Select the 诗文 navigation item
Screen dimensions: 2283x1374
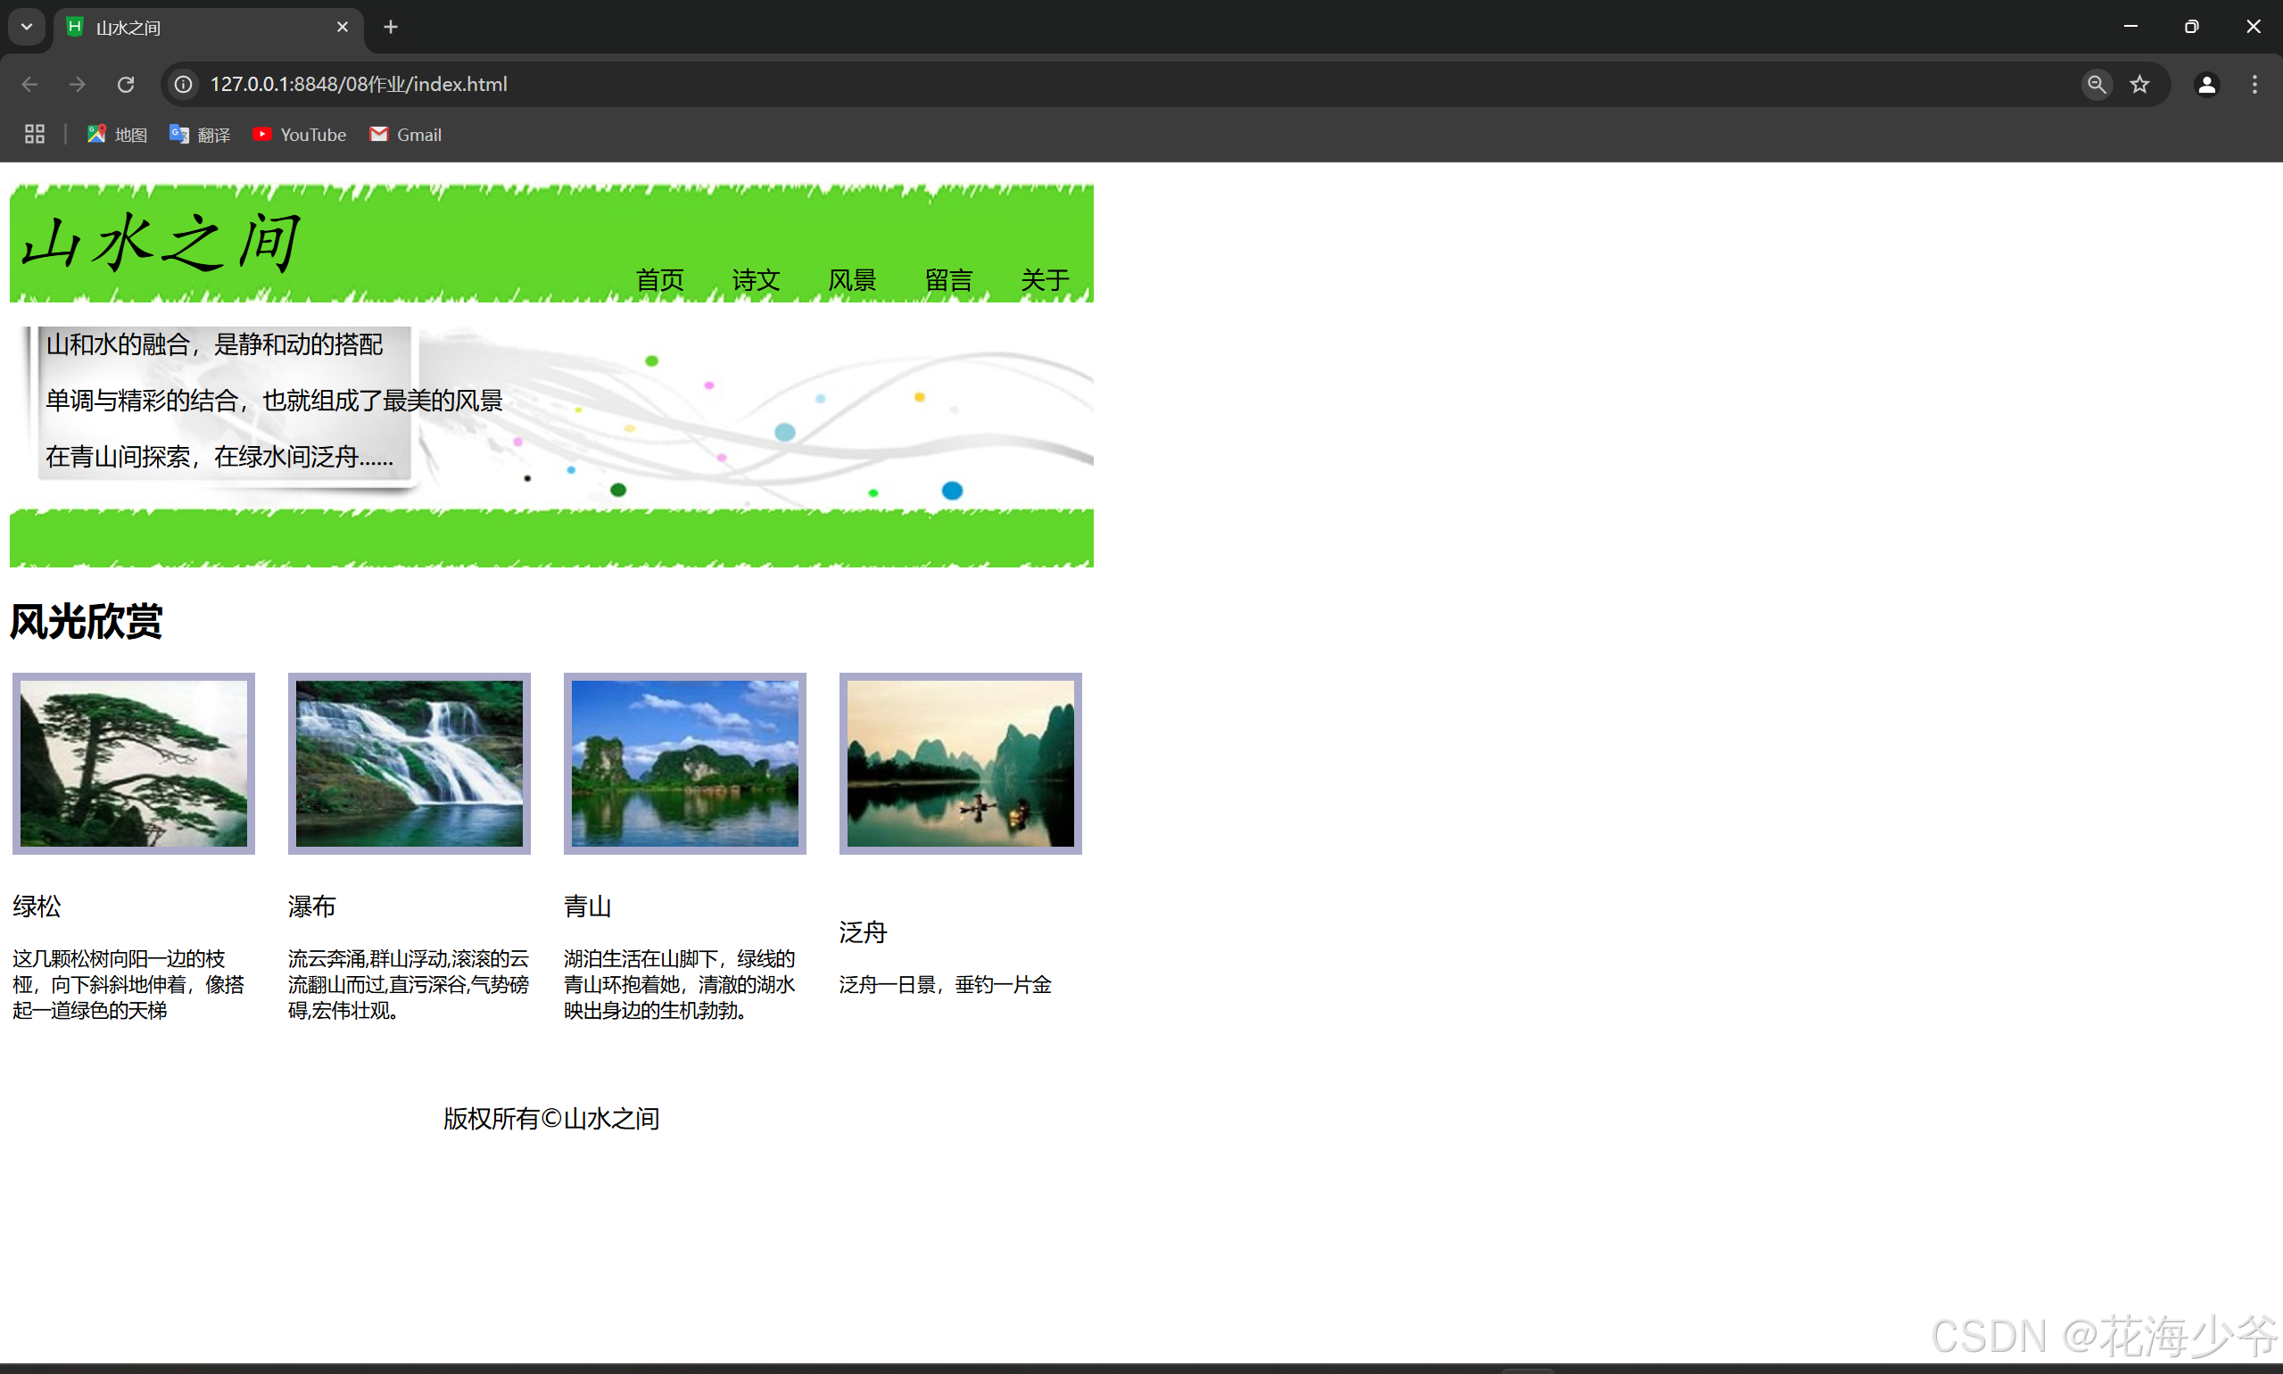tap(756, 279)
